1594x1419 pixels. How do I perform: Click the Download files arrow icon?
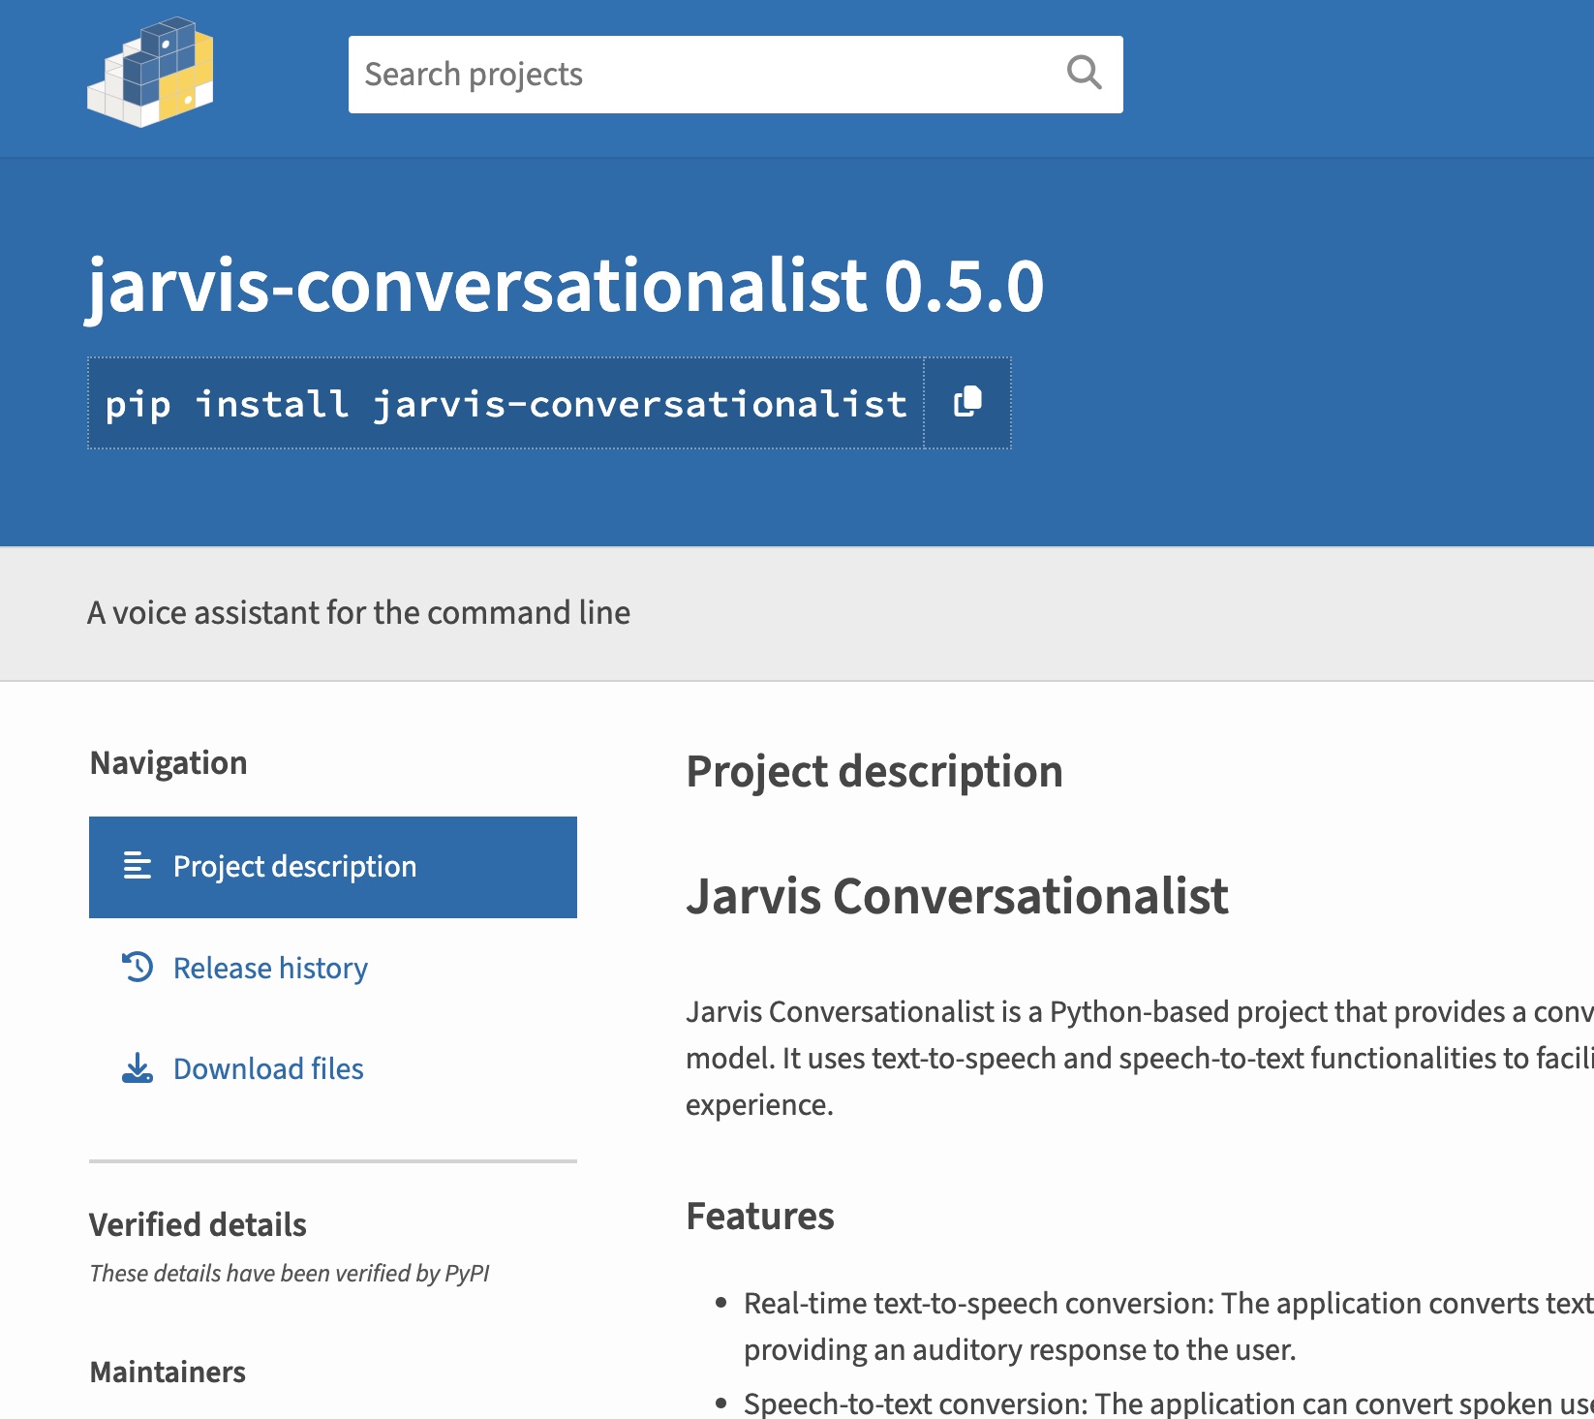coord(138,1068)
